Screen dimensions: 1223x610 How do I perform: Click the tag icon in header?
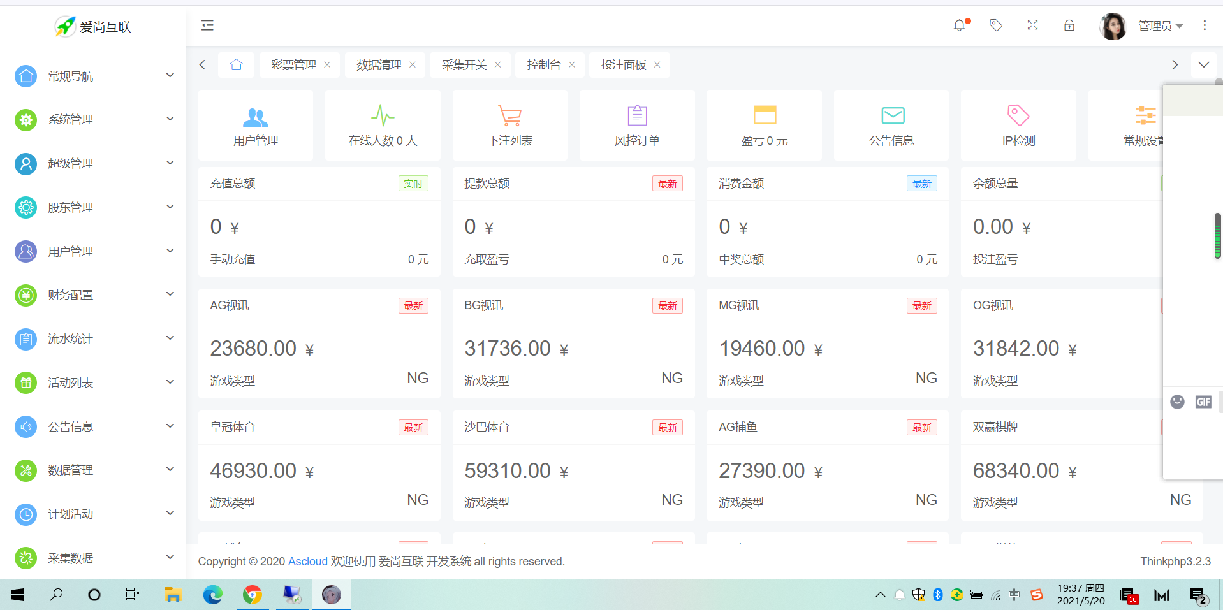click(995, 25)
